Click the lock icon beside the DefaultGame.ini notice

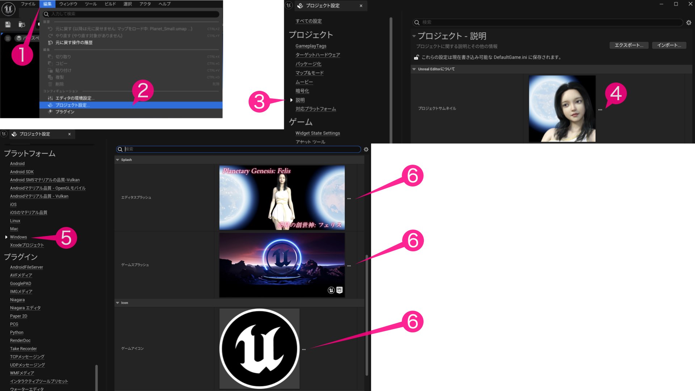(417, 57)
